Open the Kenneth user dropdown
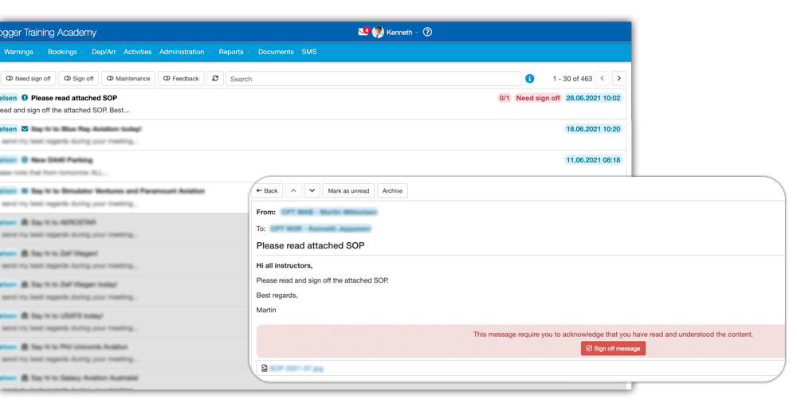797x411 pixels. pyautogui.click(x=402, y=33)
